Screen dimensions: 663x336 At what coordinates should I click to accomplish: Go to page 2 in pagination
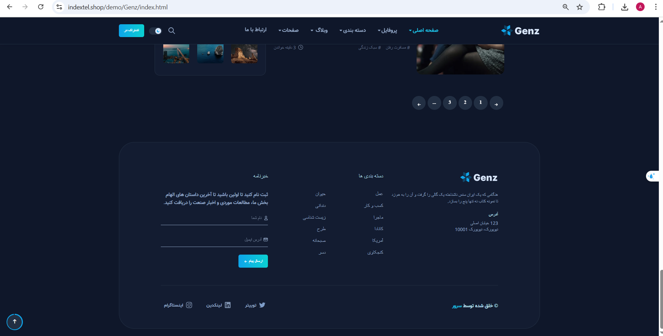coord(465,103)
